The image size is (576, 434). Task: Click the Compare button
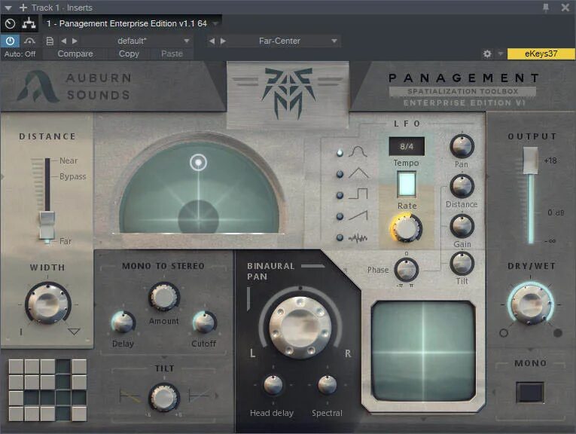[75, 53]
